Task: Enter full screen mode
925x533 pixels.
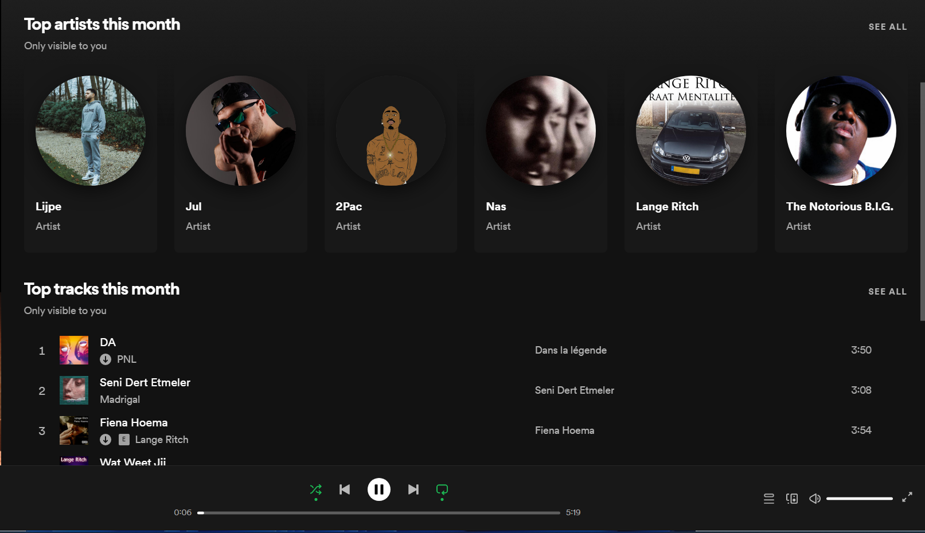Action: pyautogui.click(x=907, y=497)
